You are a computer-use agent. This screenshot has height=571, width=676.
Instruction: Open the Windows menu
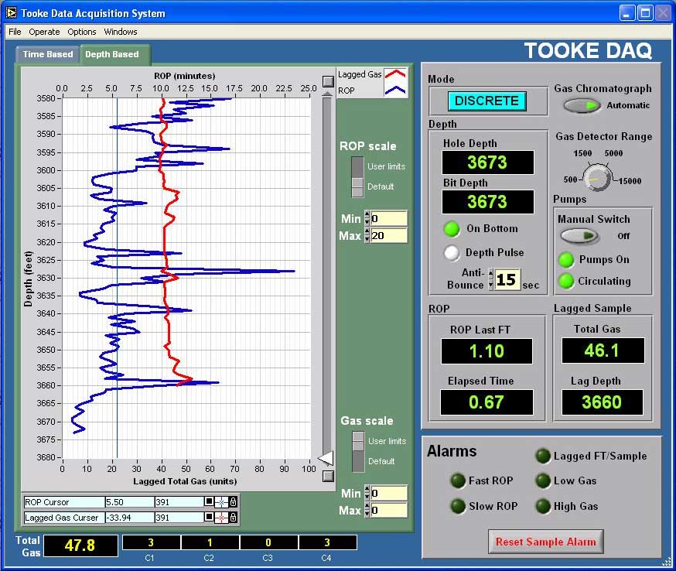(x=121, y=32)
